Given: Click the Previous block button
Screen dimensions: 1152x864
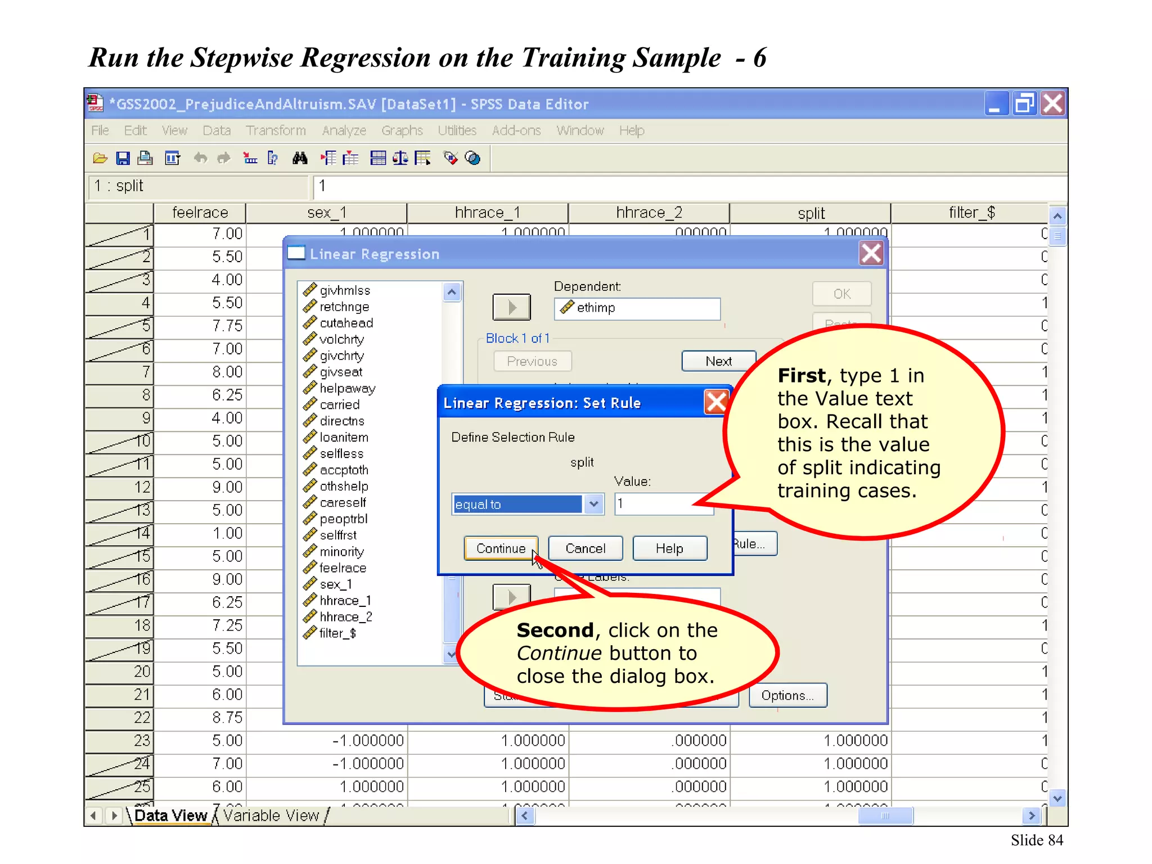Looking at the screenshot, I should point(532,361).
